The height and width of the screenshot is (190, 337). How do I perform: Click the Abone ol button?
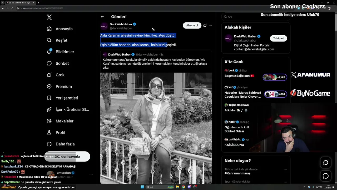[192, 25]
